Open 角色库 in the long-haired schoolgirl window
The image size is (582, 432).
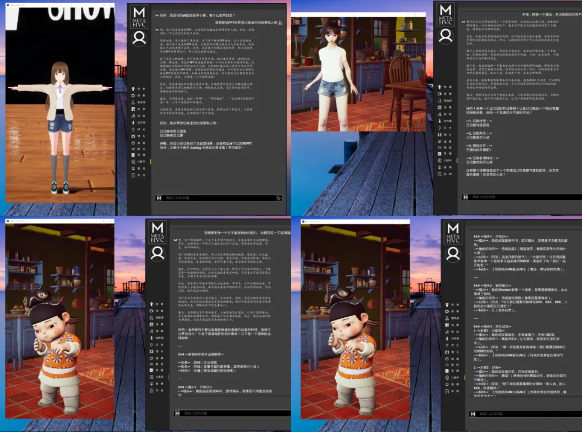pos(134,102)
